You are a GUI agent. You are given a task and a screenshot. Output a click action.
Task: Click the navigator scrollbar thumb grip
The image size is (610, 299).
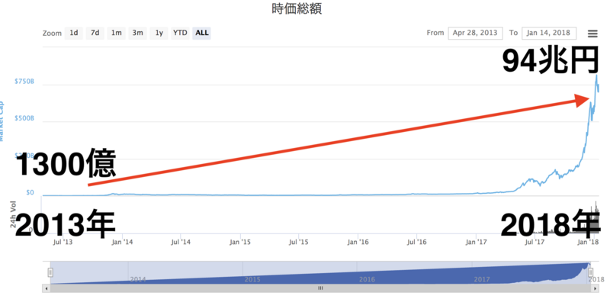point(320,288)
